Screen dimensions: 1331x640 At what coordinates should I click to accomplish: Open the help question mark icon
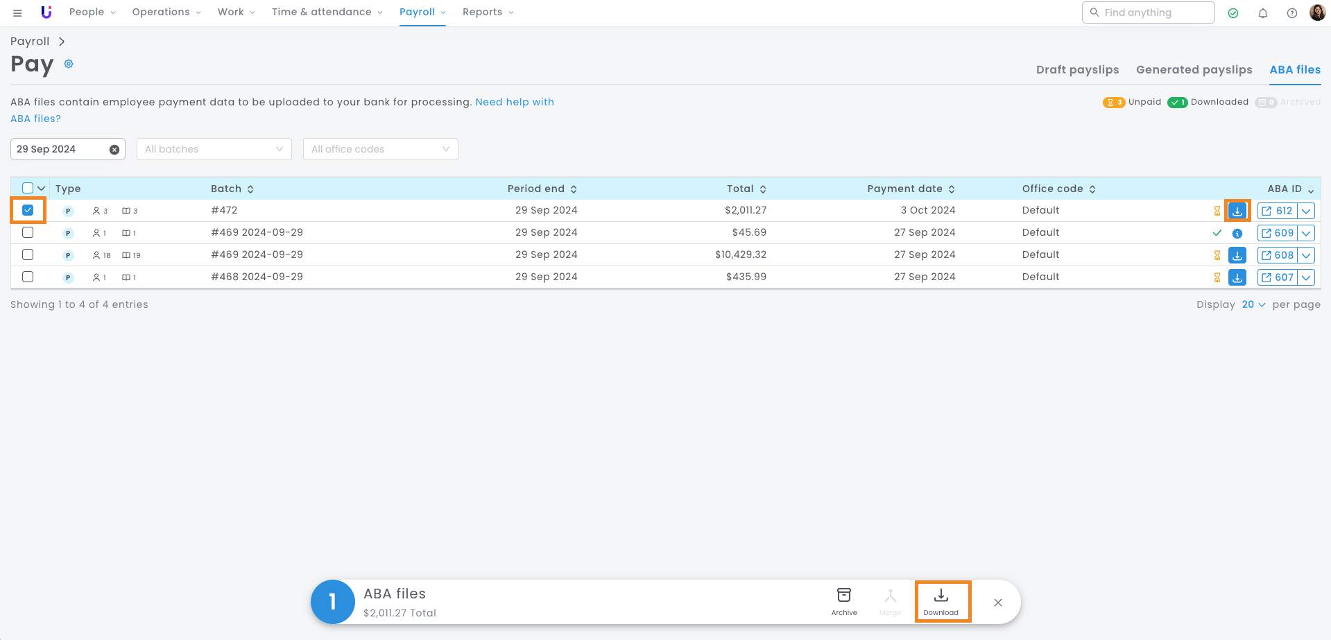(x=1291, y=13)
